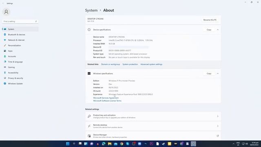Copy the device specifications
This screenshot has height=147, width=261.
(209, 30)
